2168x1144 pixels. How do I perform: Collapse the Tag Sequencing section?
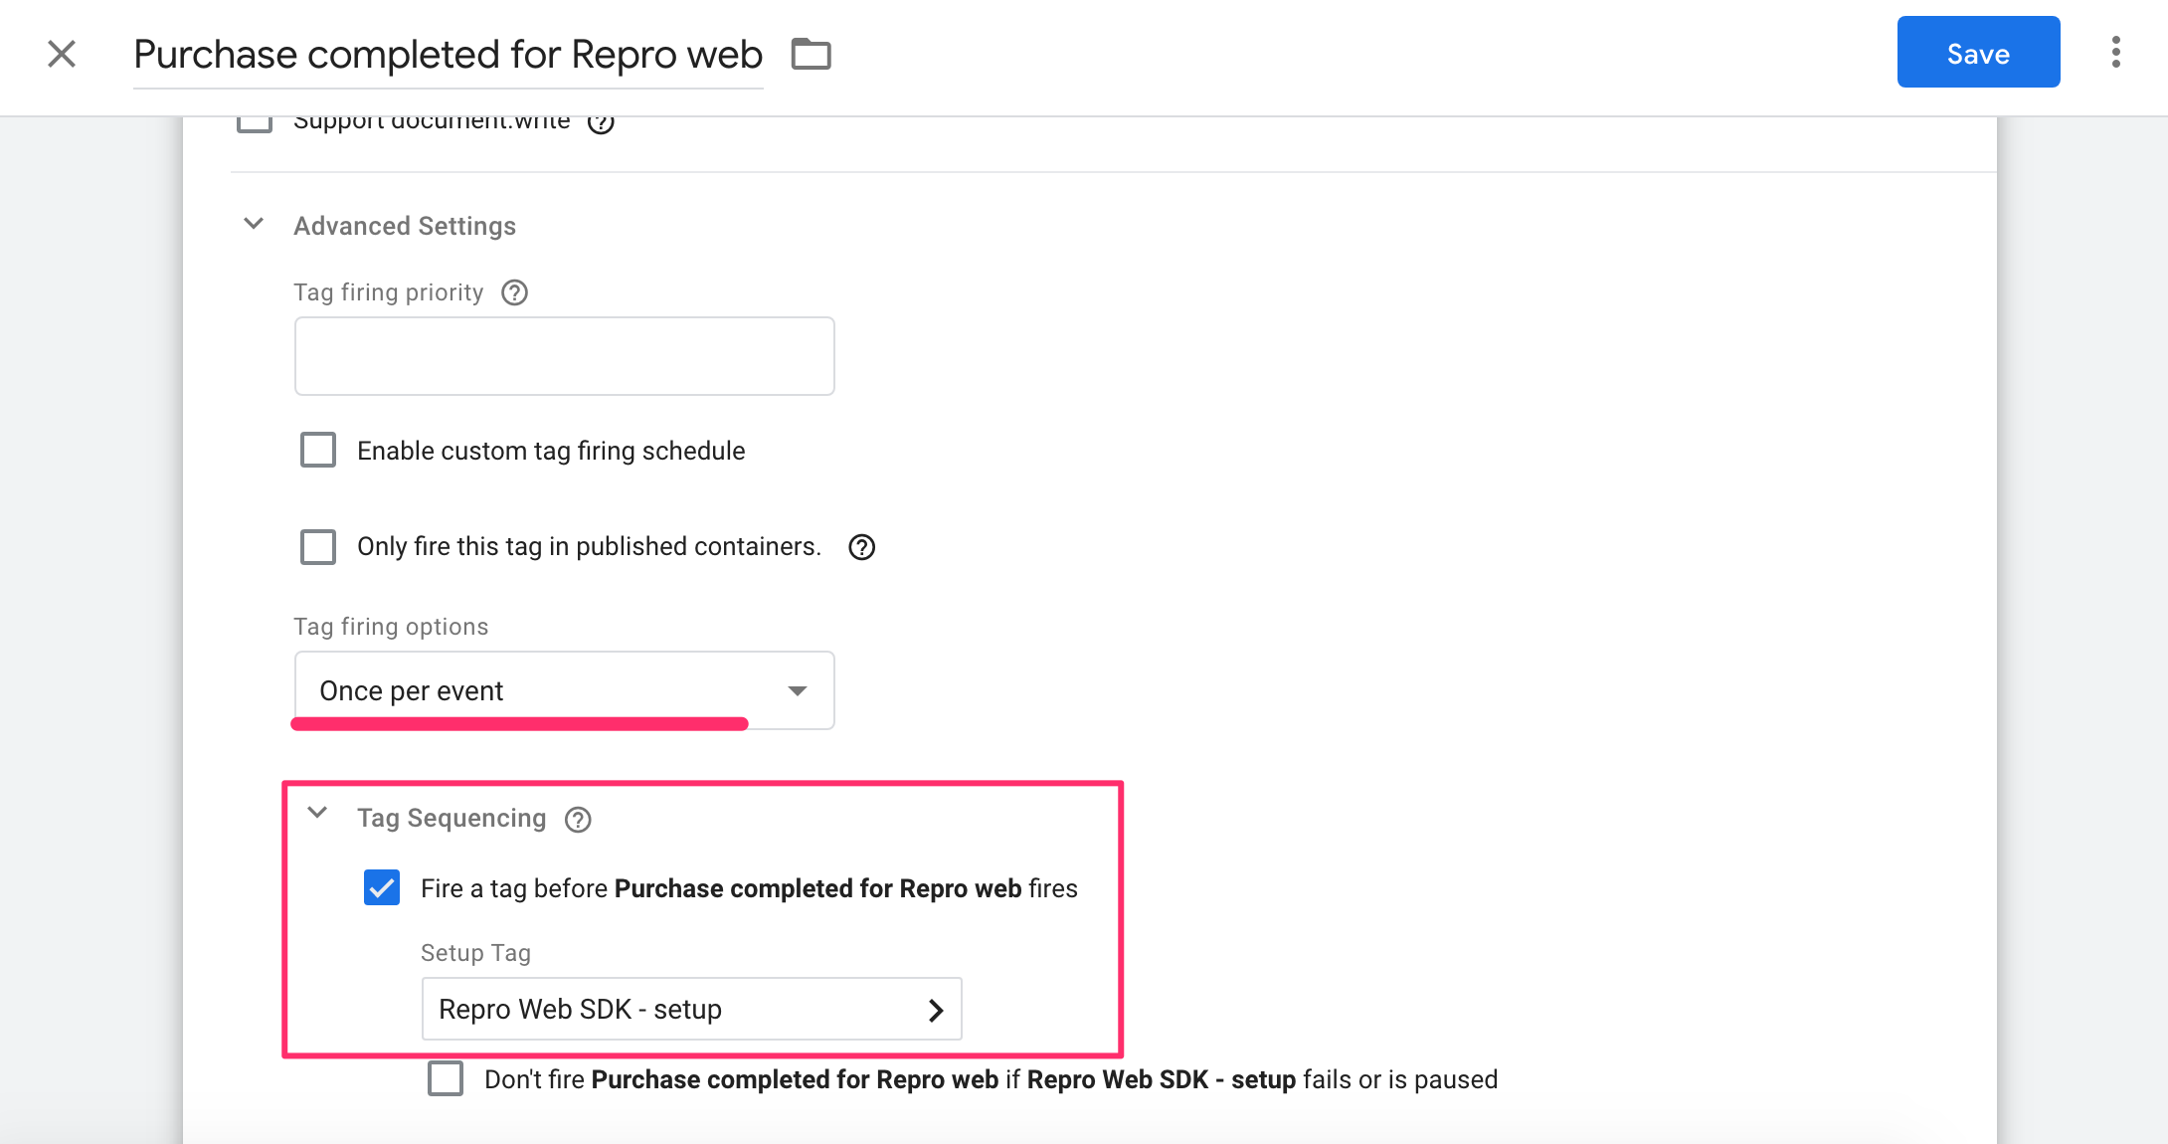pyautogui.click(x=317, y=814)
